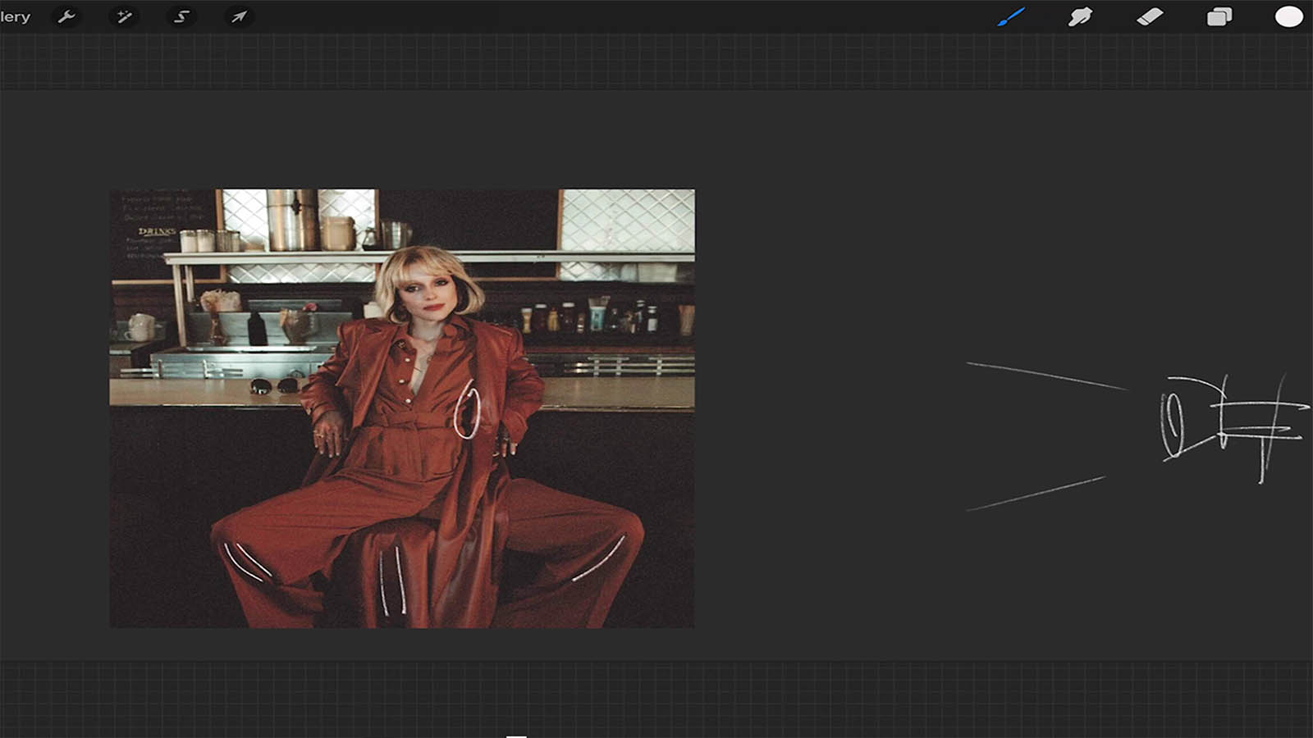This screenshot has width=1313, height=738.
Task: Return to the Gallery view
Action: point(15,16)
